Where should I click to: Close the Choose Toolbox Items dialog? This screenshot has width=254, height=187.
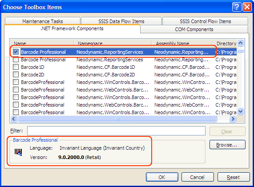coord(247,7)
